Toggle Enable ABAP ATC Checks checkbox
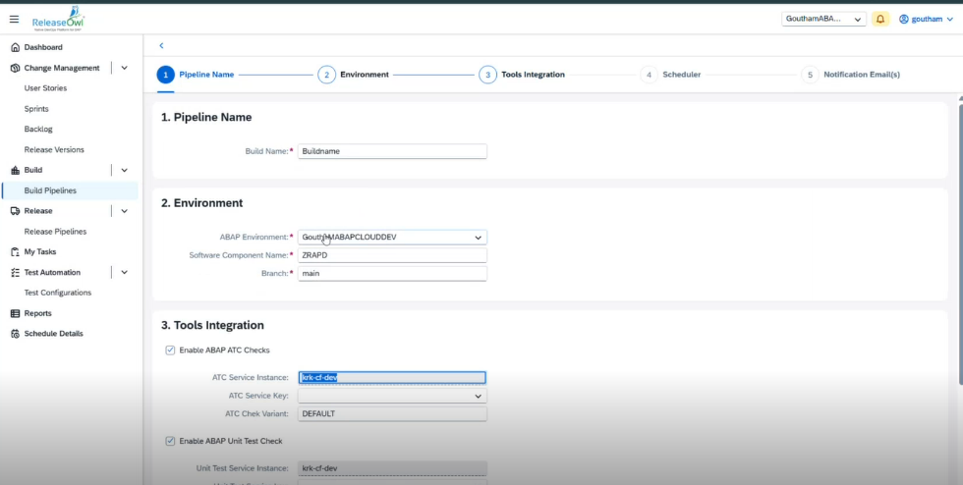963x485 pixels. point(171,350)
